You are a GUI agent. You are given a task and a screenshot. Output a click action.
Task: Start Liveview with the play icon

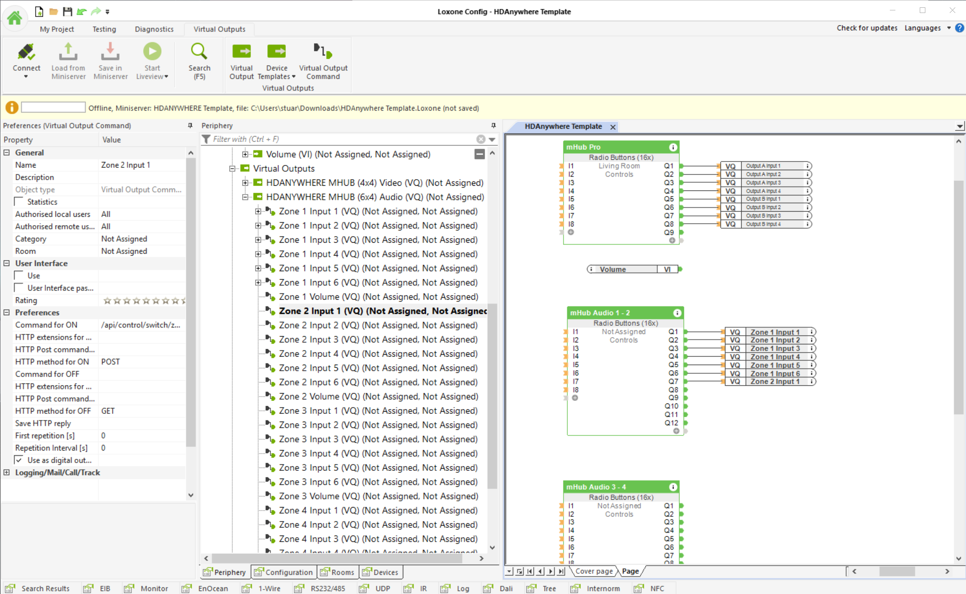click(x=152, y=51)
